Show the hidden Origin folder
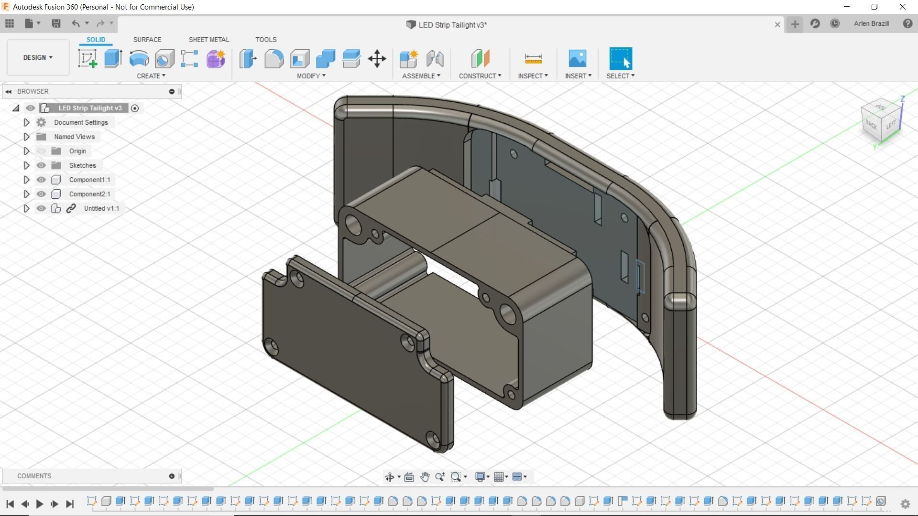 pyautogui.click(x=41, y=151)
